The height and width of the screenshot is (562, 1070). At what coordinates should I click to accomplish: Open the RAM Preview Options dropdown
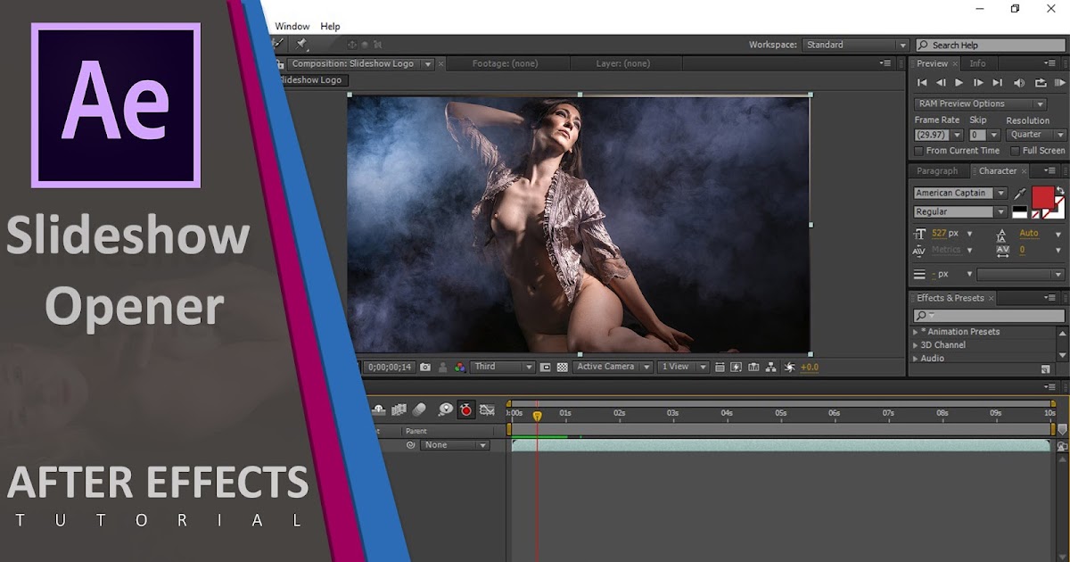980,103
